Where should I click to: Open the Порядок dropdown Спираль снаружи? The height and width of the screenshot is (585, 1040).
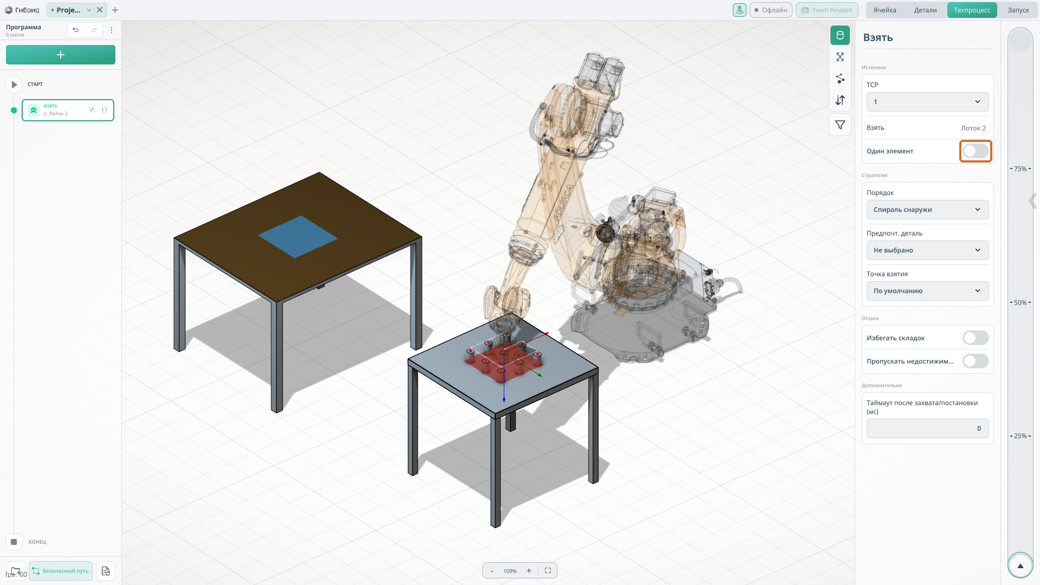pos(927,210)
